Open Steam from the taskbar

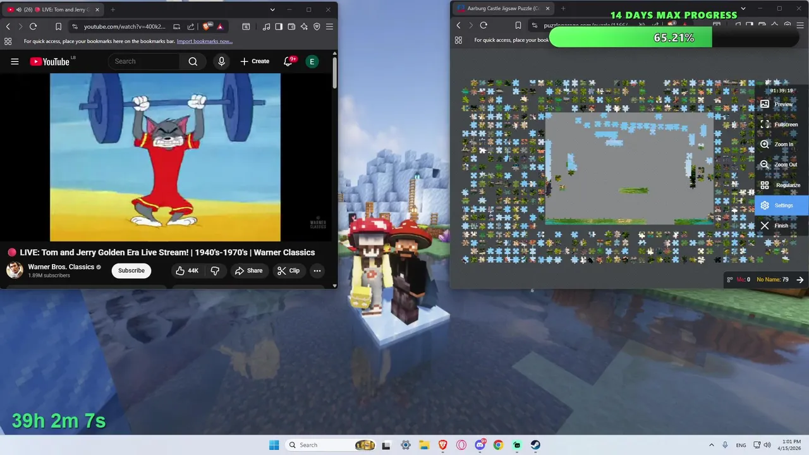[535, 445]
